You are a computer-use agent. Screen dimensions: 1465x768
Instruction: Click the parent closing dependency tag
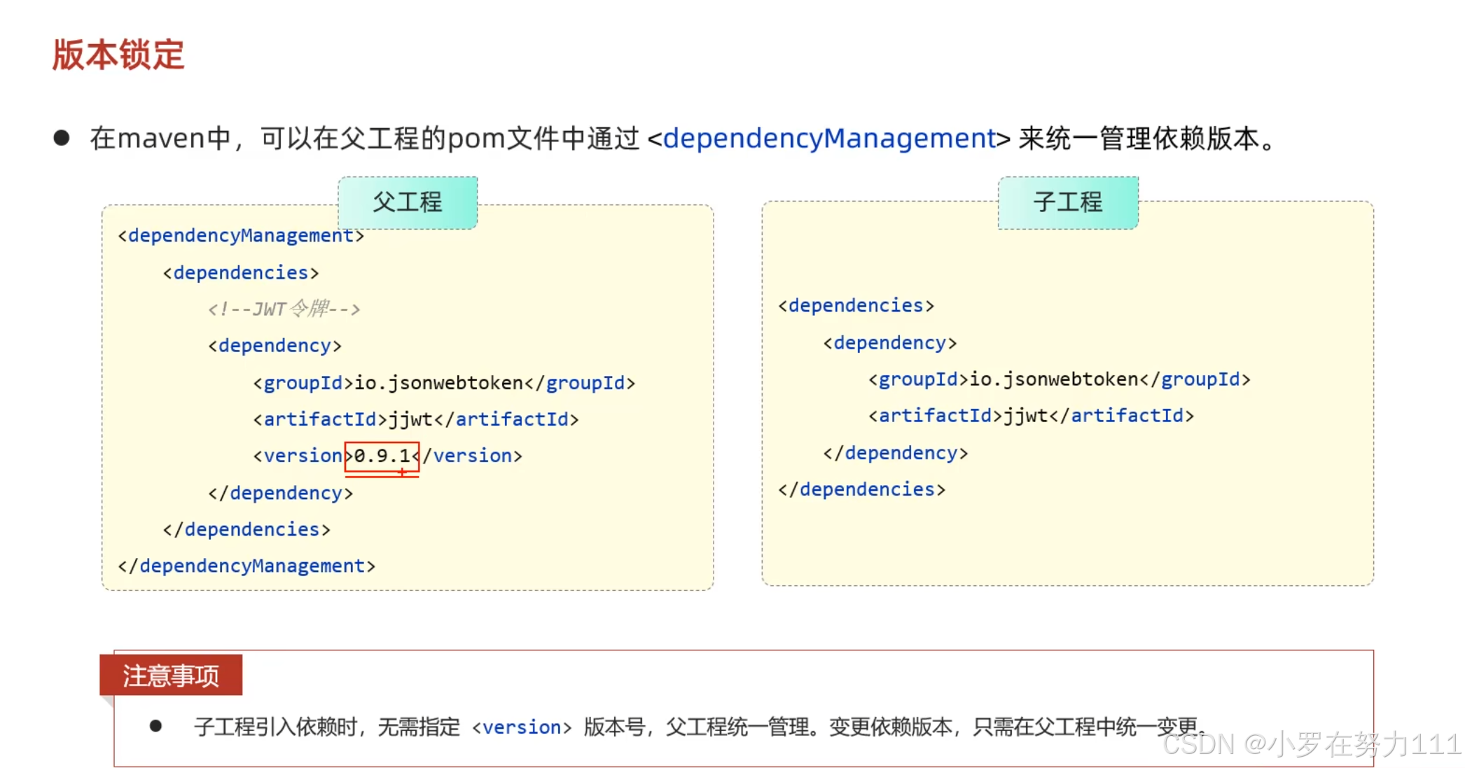click(280, 494)
